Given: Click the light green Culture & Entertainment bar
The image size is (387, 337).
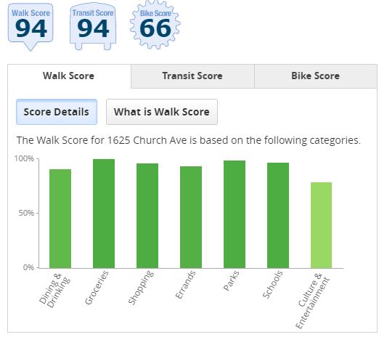Looking at the screenshot, I should click(x=321, y=225).
